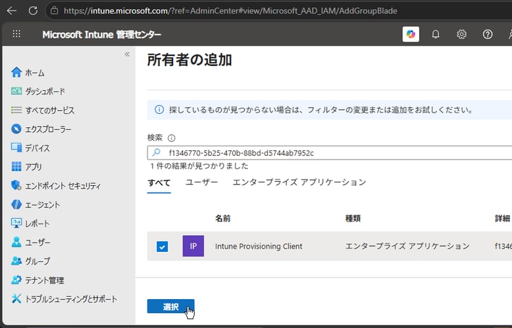Click the 種類 column header
The width and height of the screenshot is (512, 328).
pos(353,218)
